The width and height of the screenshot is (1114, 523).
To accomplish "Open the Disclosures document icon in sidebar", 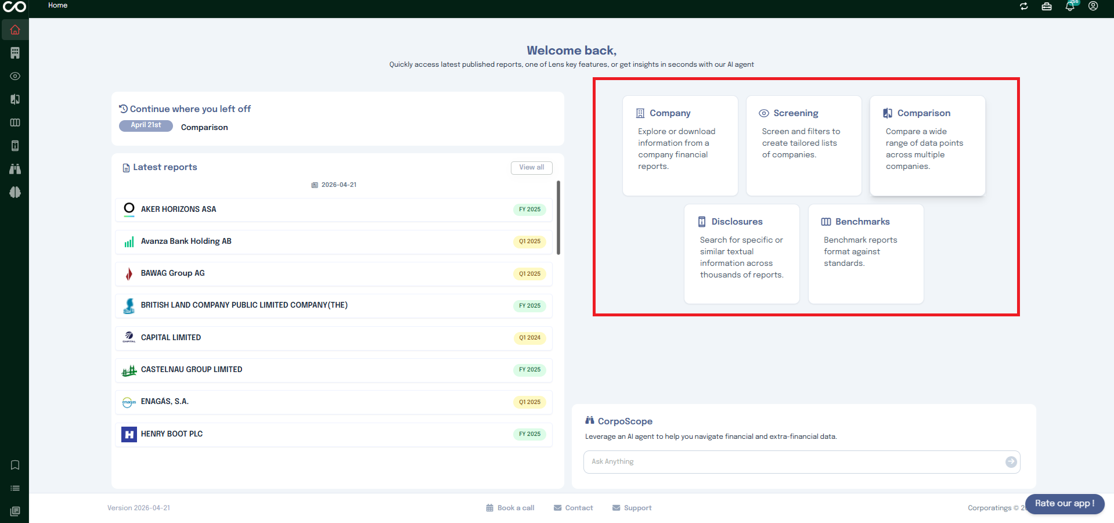I will pyautogui.click(x=15, y=146).
